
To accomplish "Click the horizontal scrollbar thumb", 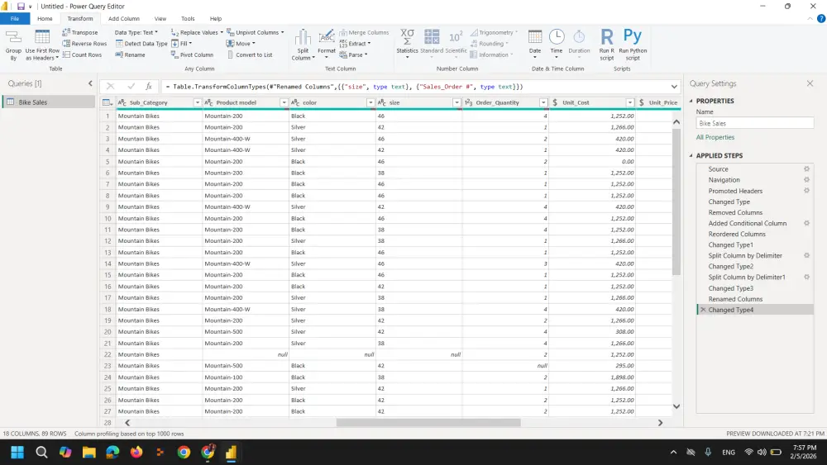I will coord(428,423).
